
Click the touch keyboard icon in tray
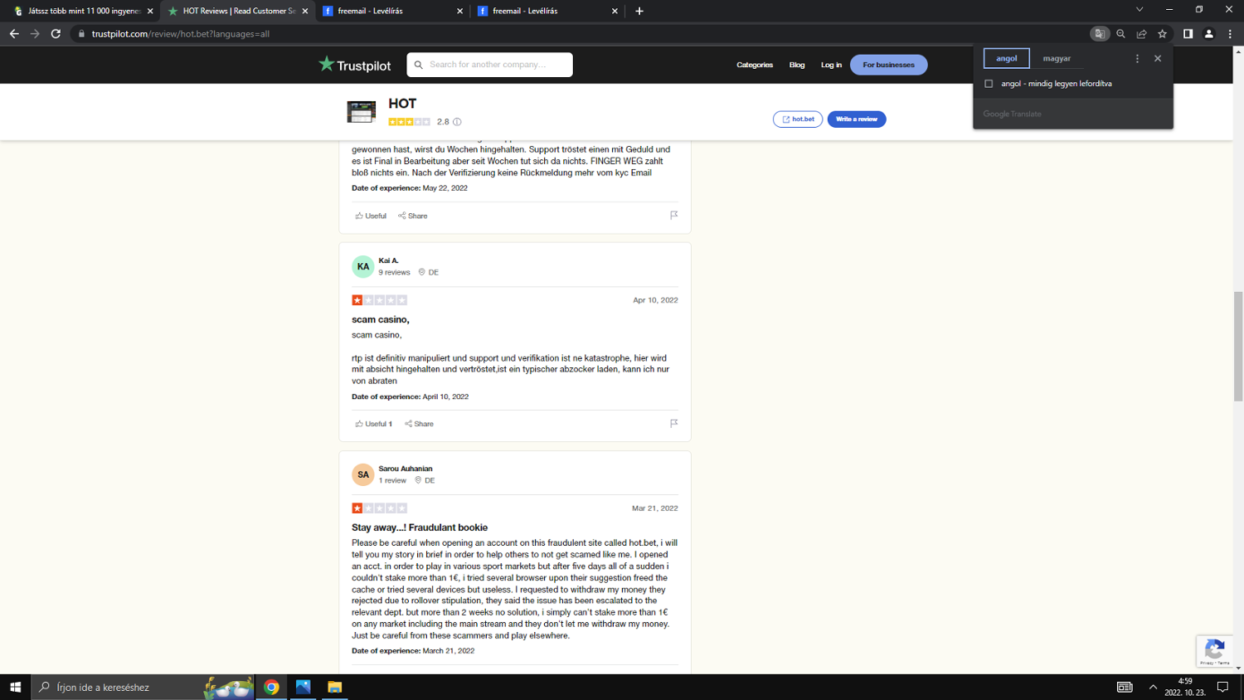click(x=1125, y=687)
